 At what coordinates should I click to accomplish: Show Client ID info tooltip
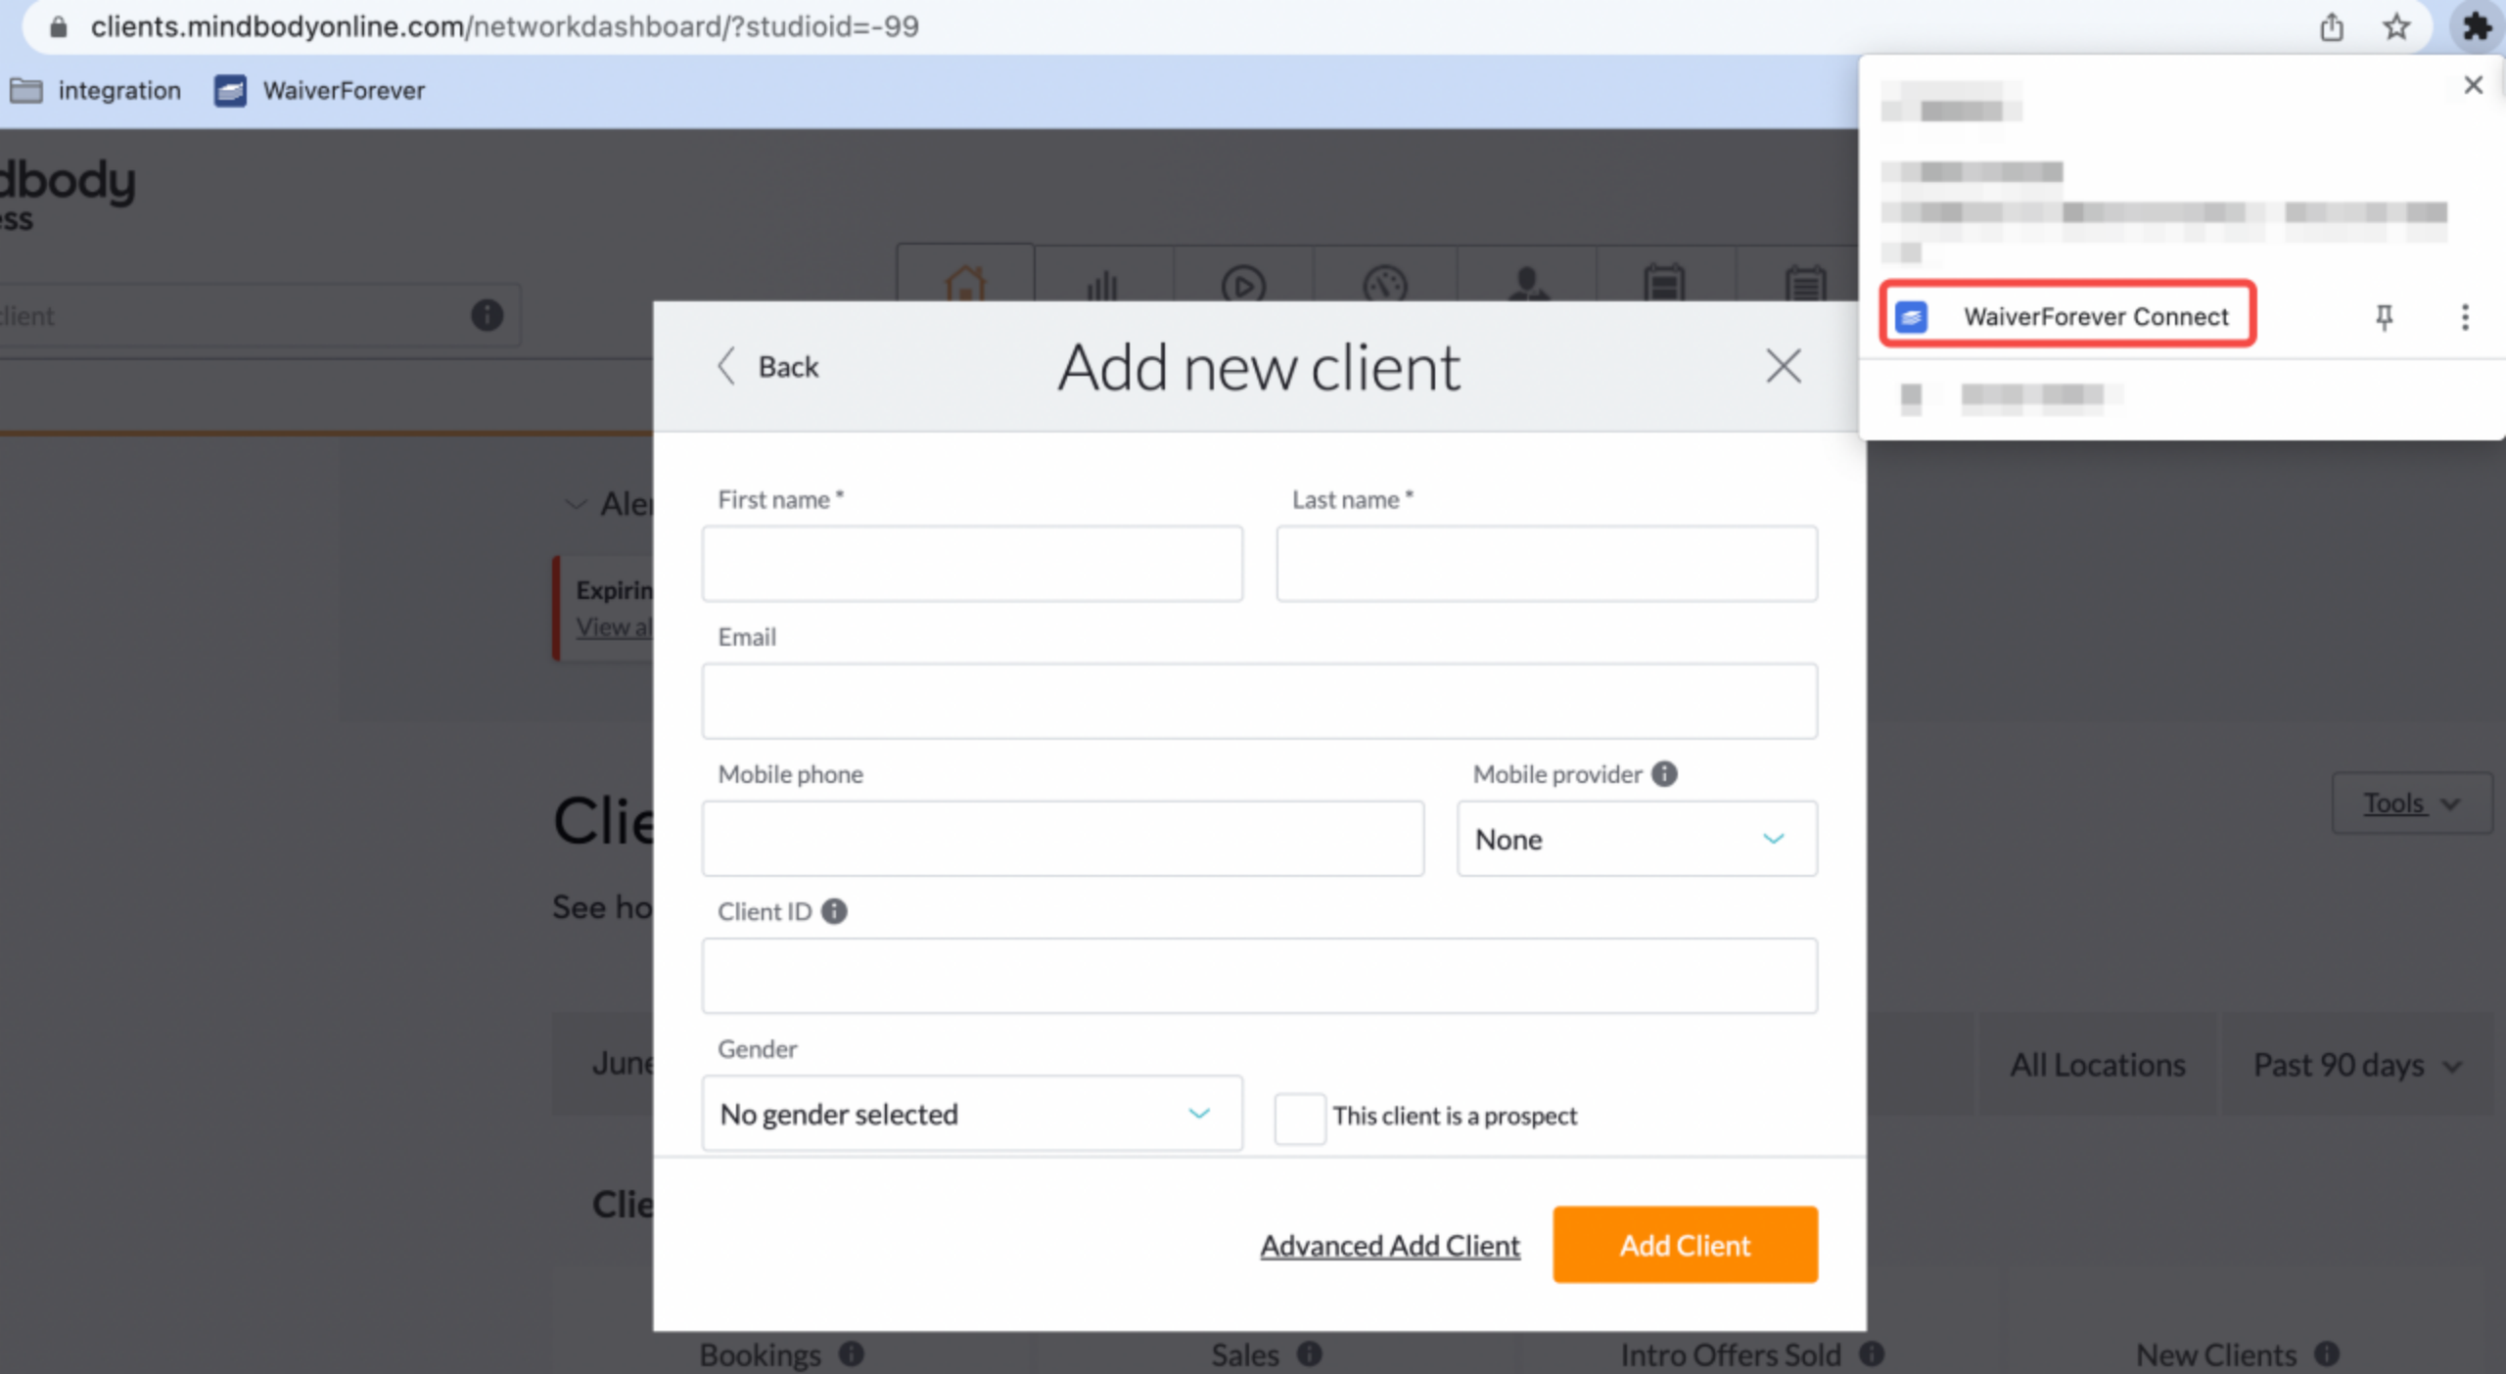(x=834, y=910)
